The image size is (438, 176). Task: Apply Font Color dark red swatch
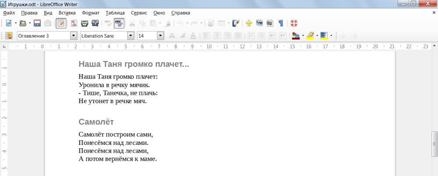point(296,36)
